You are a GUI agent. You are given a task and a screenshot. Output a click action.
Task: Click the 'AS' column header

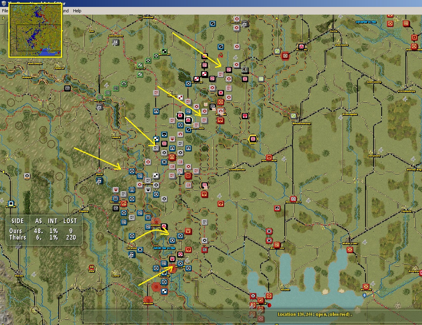[38, 221]
